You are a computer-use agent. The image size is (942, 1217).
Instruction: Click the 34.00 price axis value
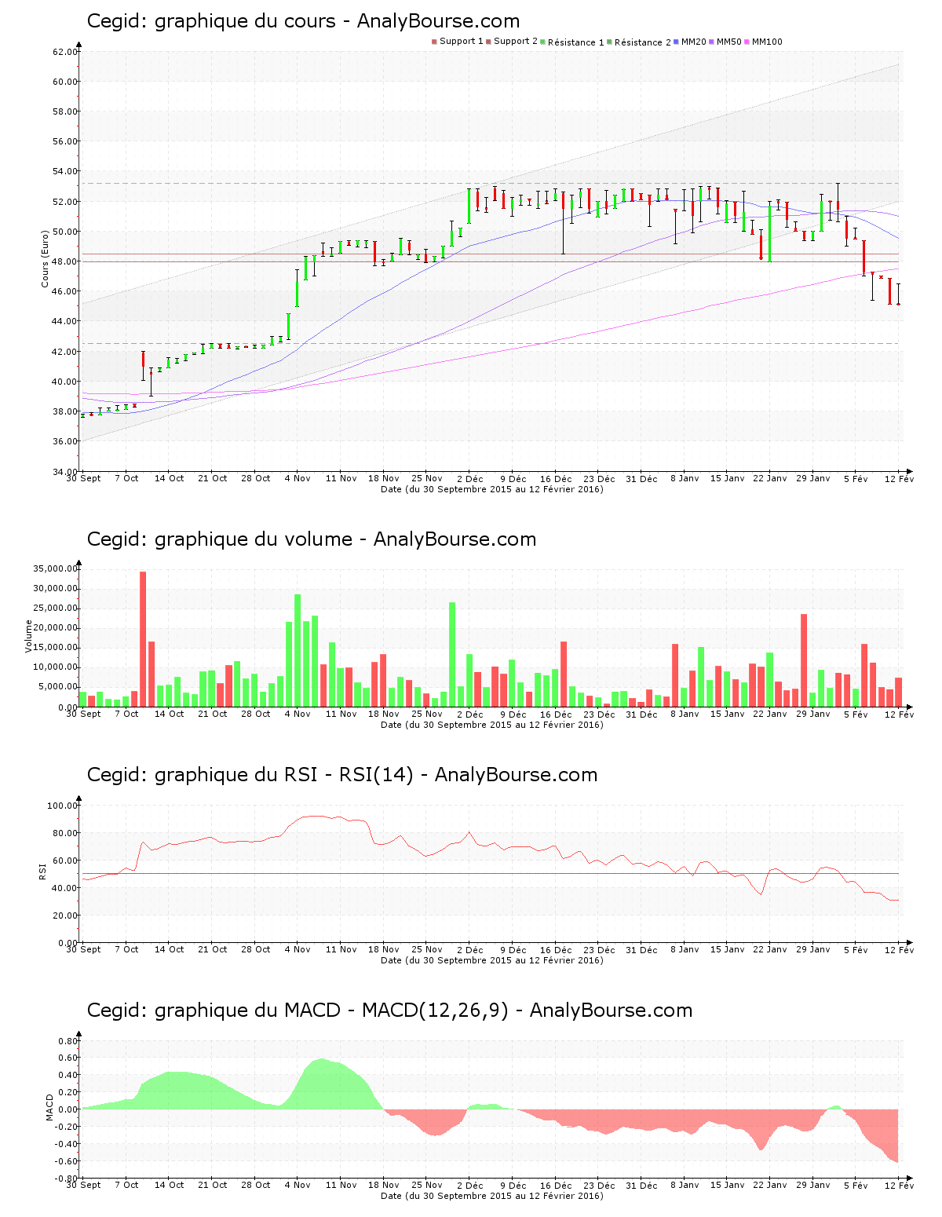65,471
